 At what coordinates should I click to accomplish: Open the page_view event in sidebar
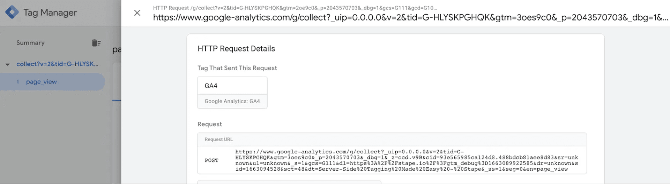click(x=41, y=82)
